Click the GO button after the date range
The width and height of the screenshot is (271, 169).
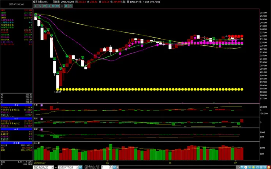(81, 167)
